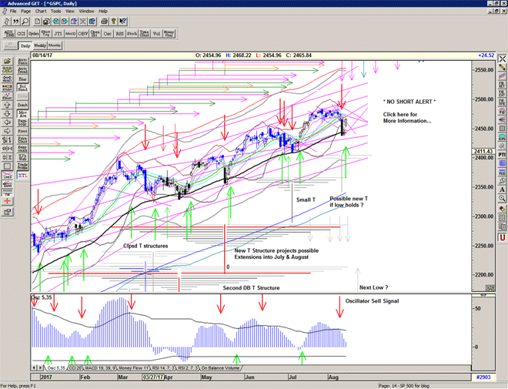Switch chart to Monthly timeframe

tap(55, 46)
